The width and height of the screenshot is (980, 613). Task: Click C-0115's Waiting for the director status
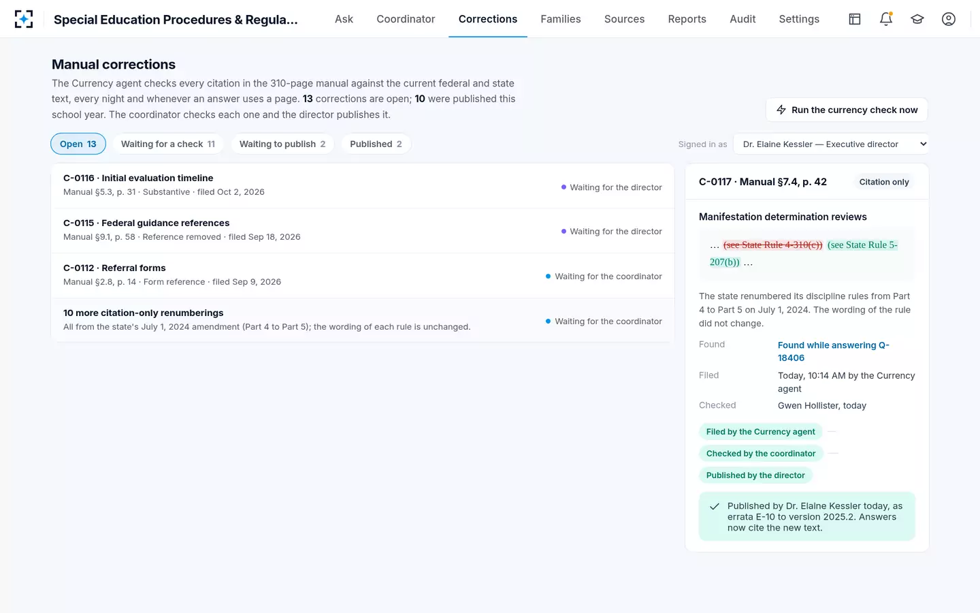[x=611, y=232]
